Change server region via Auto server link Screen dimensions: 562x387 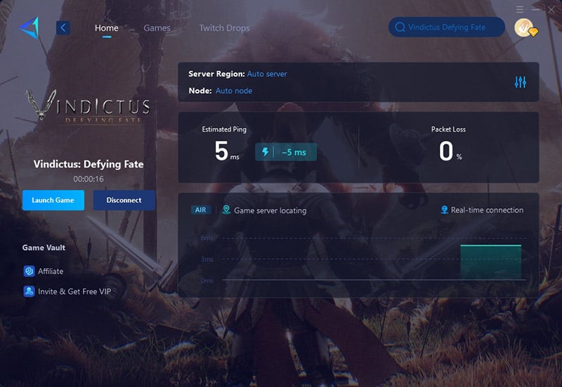[x=267, y=74]
